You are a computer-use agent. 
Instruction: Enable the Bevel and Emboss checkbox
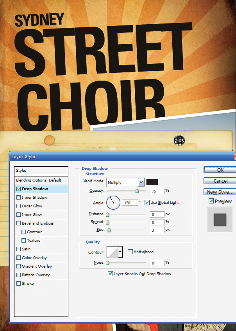(x=18, y=223)
